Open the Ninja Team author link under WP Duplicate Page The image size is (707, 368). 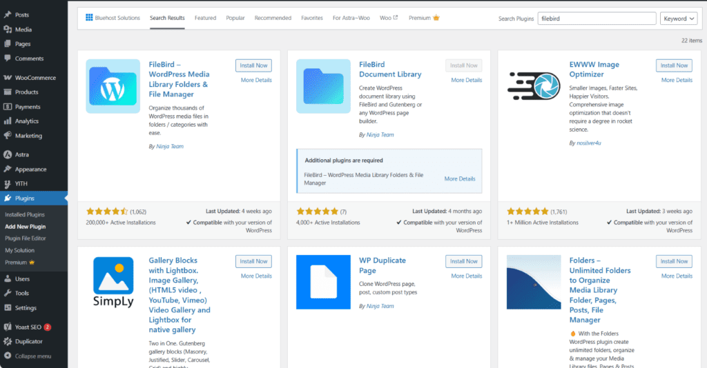pyautogui.click(x=380, y=306)
